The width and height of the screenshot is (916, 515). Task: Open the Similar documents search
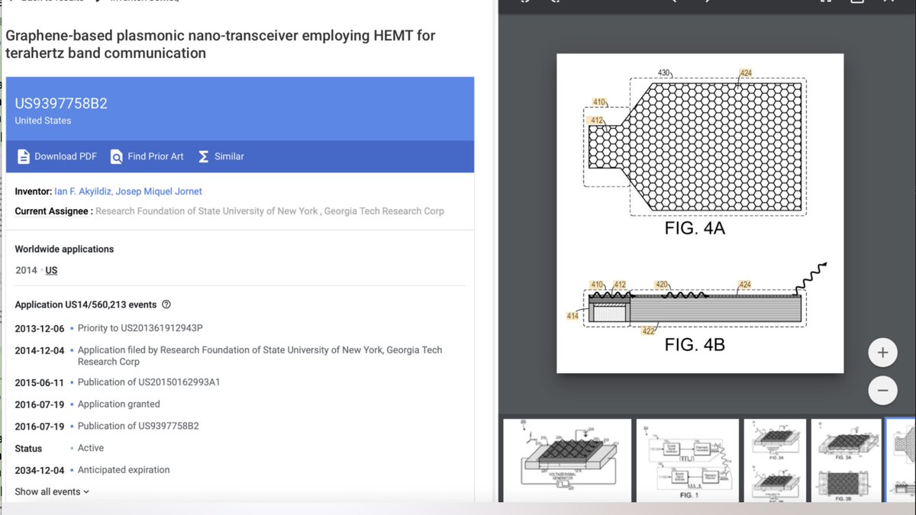221,156
